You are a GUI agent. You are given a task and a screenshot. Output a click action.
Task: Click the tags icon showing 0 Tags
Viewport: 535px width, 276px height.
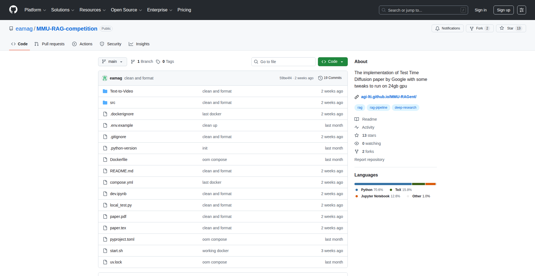(x=158, y=62)
